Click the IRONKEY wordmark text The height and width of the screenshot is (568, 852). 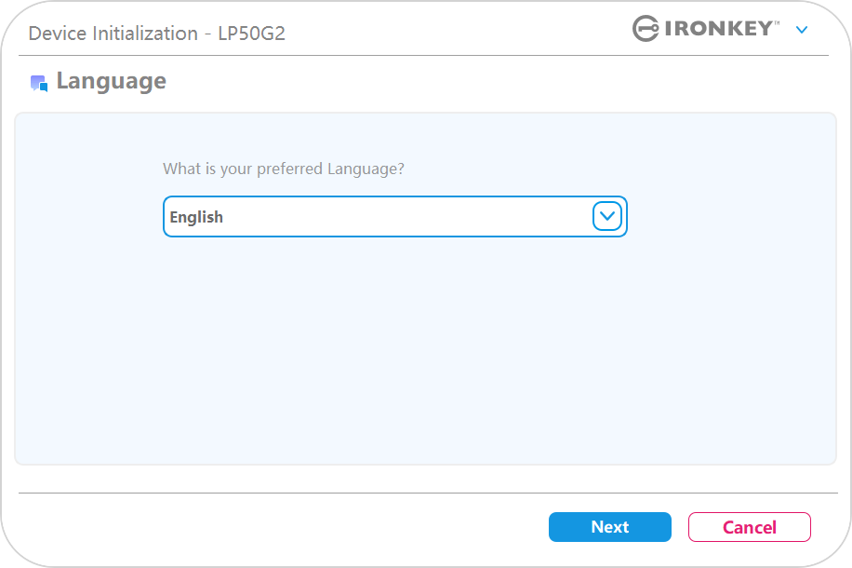point(718,28)
